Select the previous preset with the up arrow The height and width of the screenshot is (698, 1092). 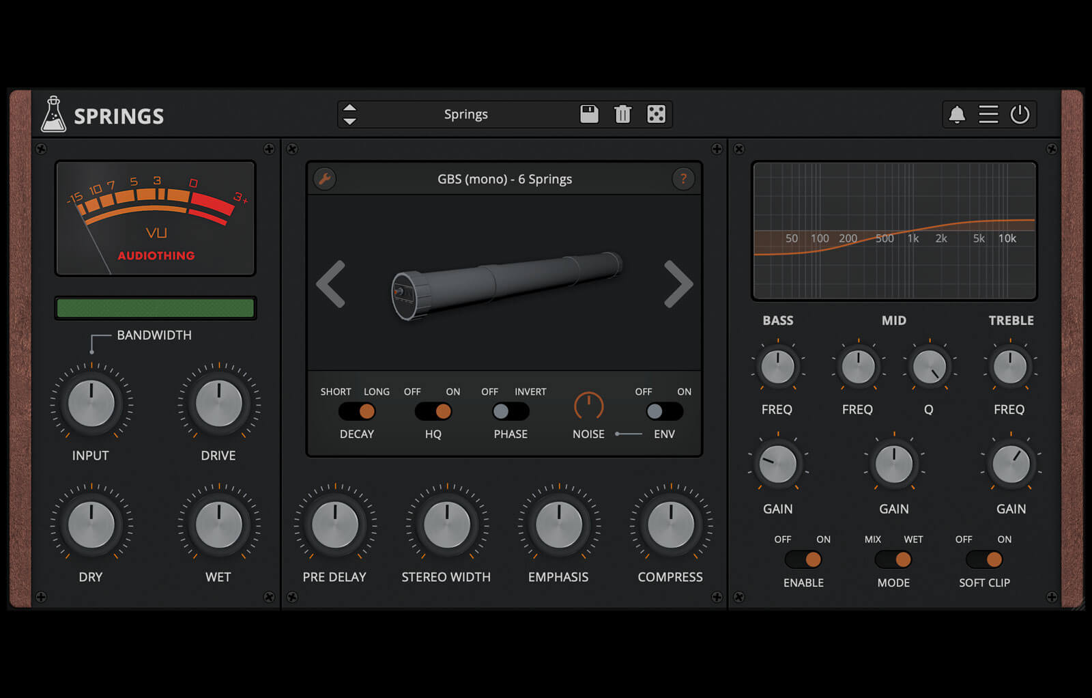(x=349, y=108)
